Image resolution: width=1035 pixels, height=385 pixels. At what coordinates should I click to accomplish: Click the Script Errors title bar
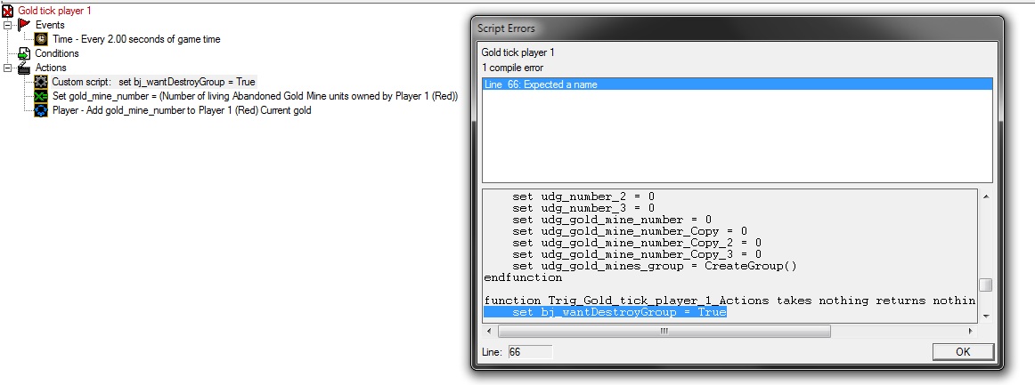pyautogui.click(x=737, y=28)
